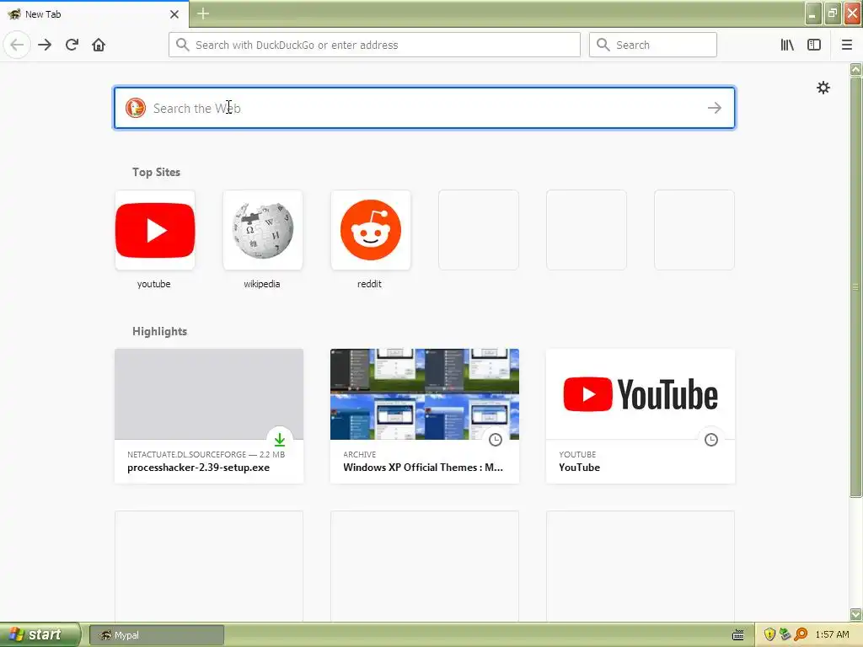Open the hamburger application menu
863x647 pixels.
pyautogui.click(x=846, y=45)
